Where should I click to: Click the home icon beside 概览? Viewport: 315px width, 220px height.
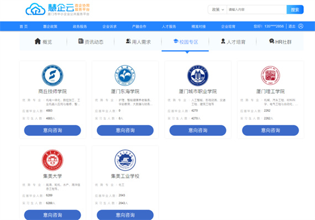pos(38,41)
